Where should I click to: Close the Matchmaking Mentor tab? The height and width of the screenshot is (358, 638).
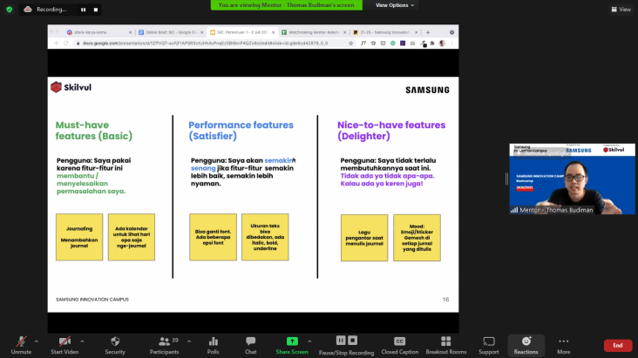click(x=344, y=32)
